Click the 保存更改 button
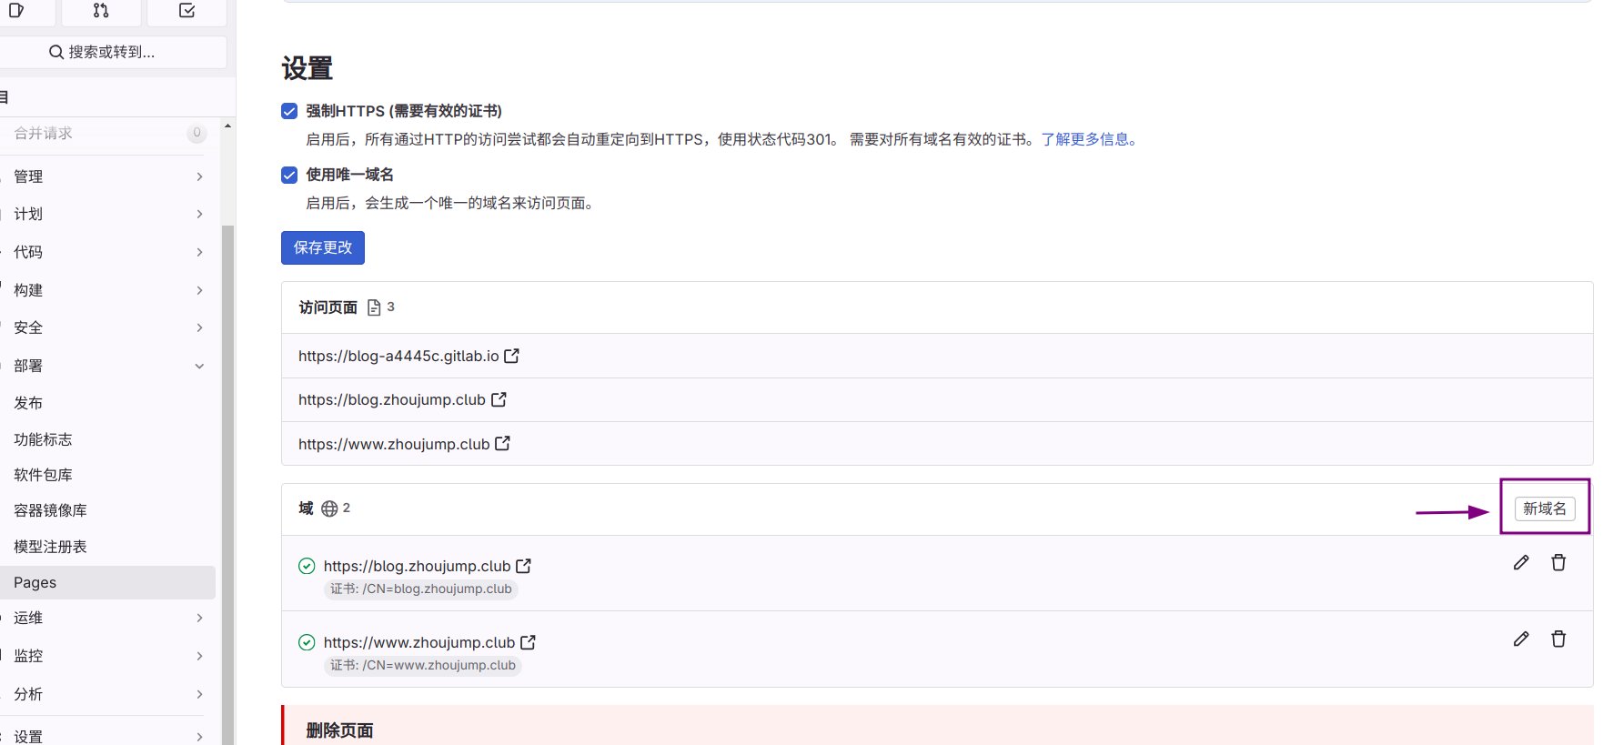The image size is (1603, 745). [322, 247]
